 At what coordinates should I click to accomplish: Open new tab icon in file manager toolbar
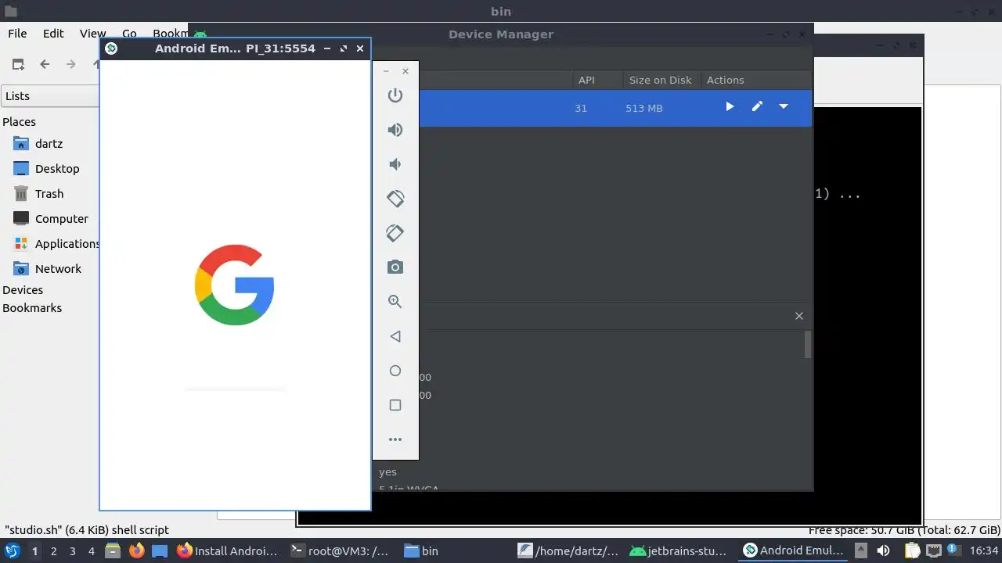[18, 64]
